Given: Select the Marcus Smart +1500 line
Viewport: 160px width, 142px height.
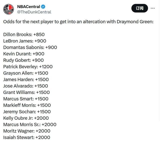Looking at the screenshot, I should pos(26,99).
